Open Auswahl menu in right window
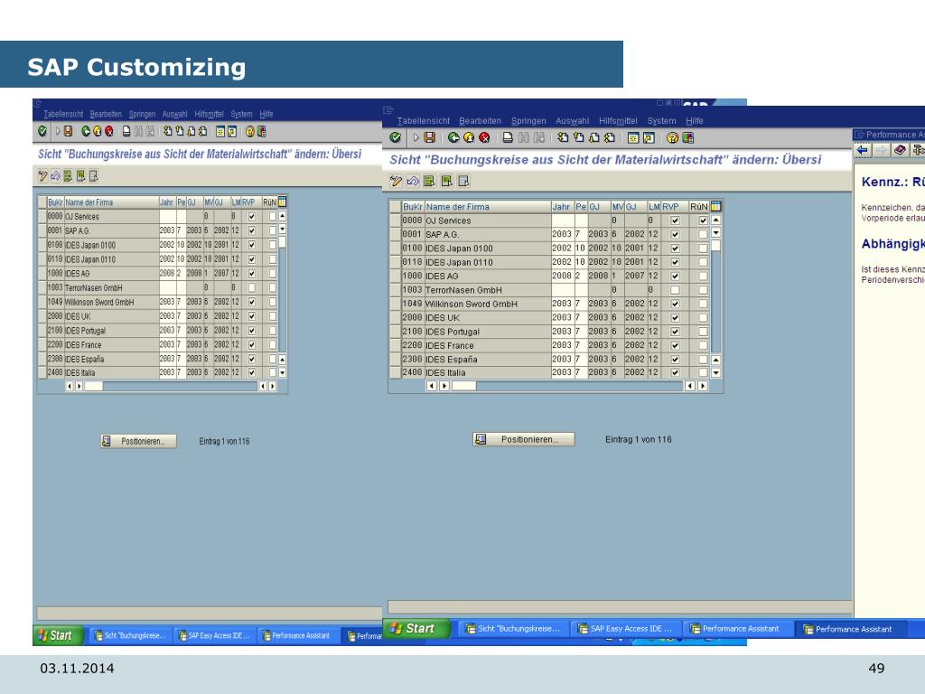This screenshot has height=694, width=925. click(x=572, y=121)
